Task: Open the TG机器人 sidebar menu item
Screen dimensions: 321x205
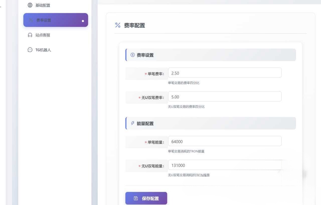Action: 56,50
